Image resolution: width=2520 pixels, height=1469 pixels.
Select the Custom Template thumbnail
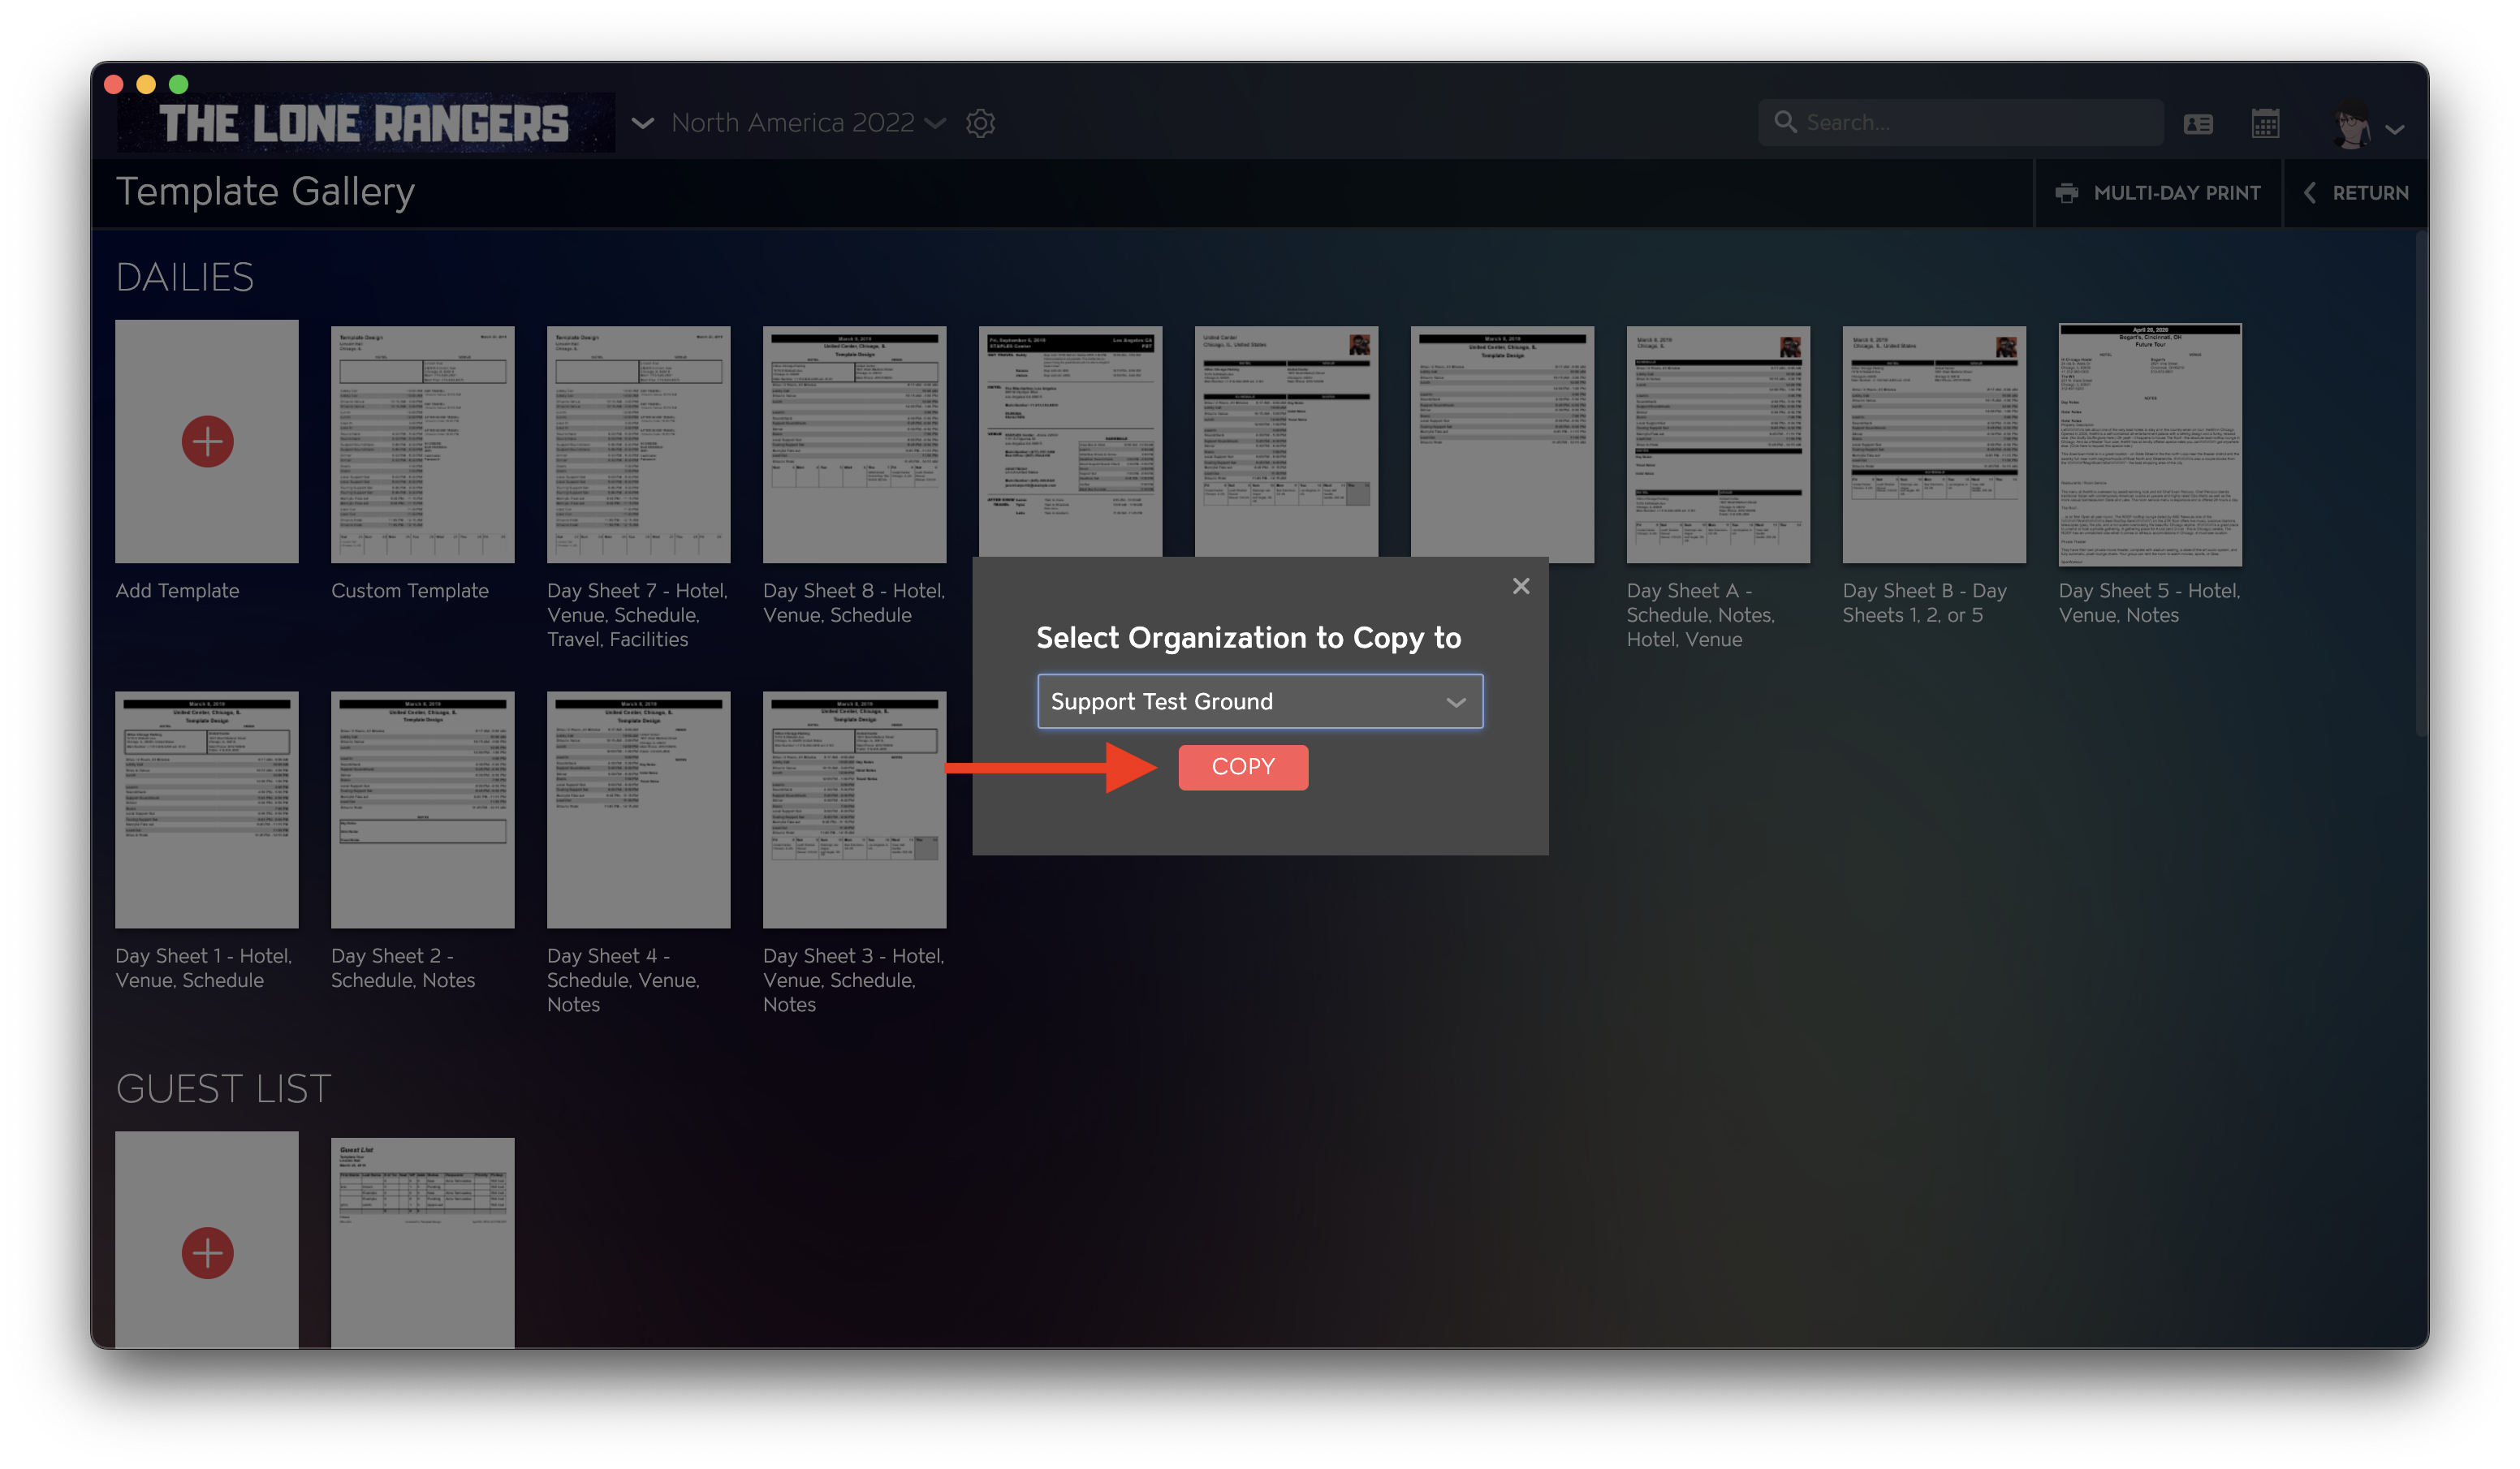click(422, 444)
